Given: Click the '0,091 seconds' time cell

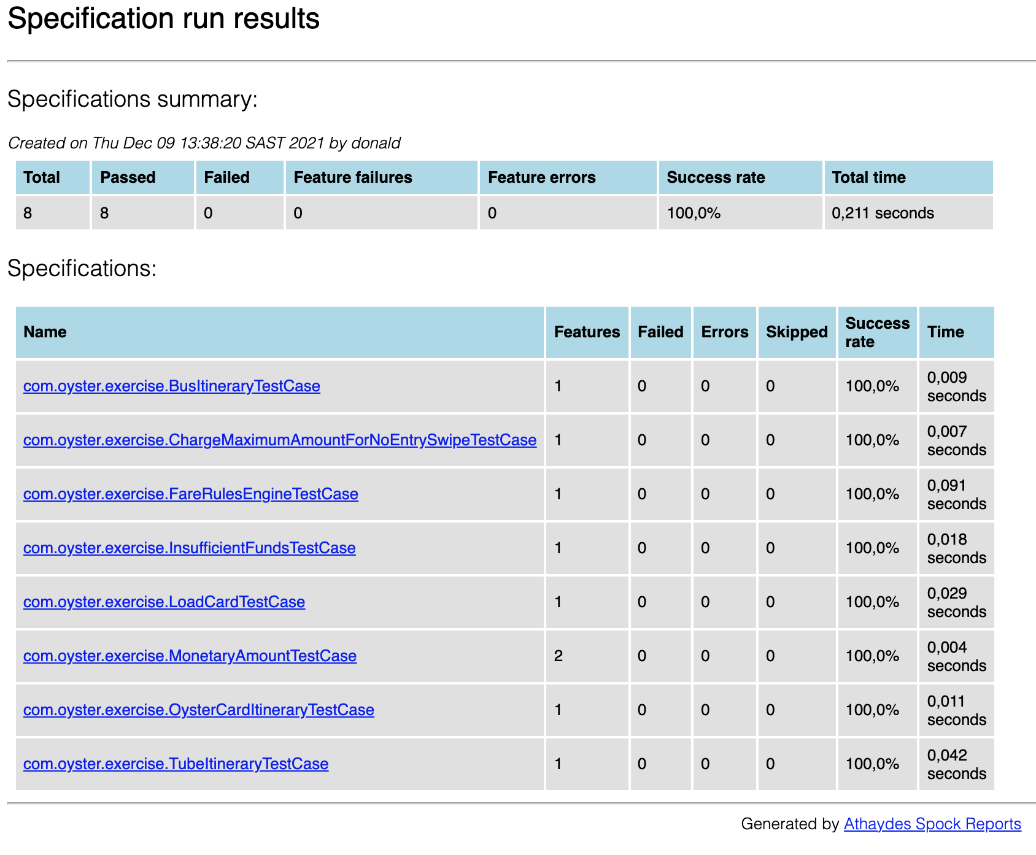Looking at the screenshot, I should [x=957, y=494].
